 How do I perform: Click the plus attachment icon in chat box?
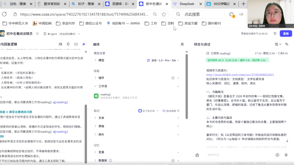[277, 155]
